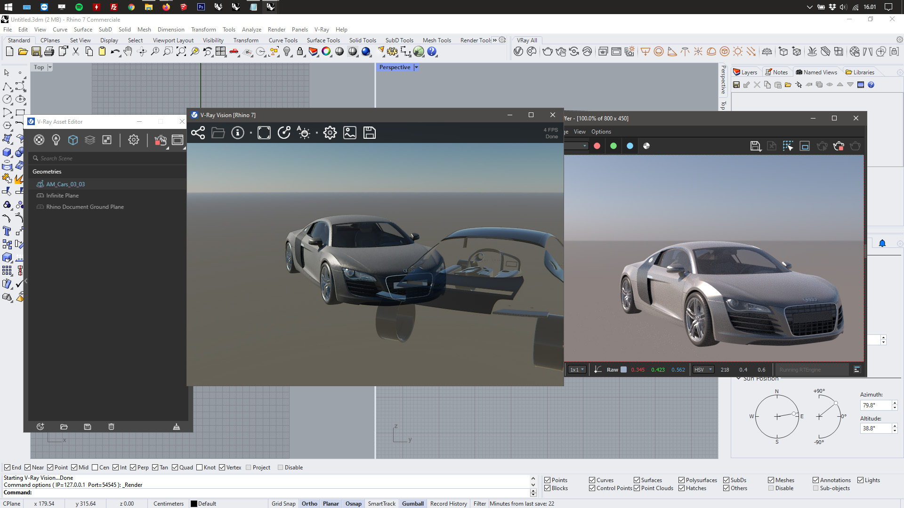
Task: Click the red channel circle in the frame buffer
Action: point(597,146)
